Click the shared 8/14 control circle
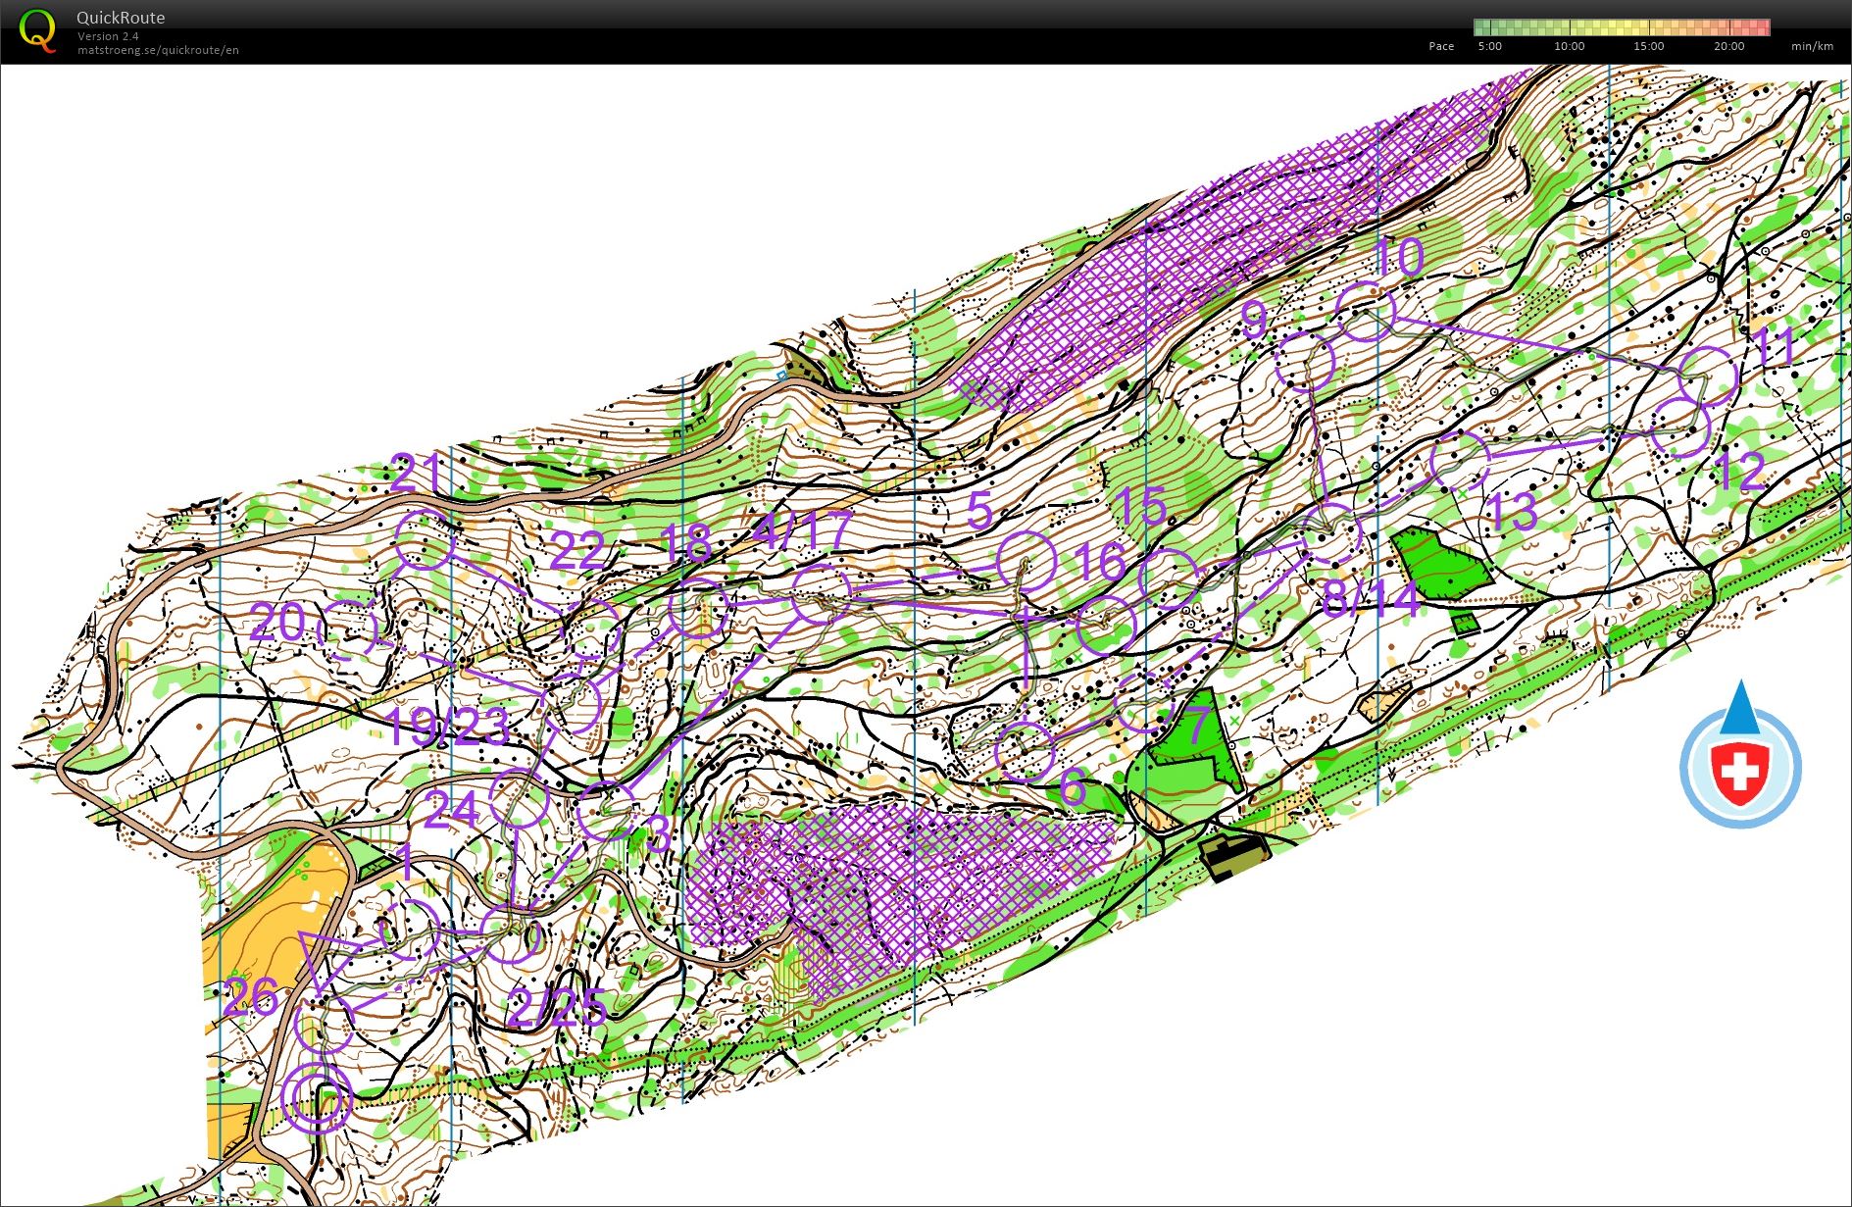This screenshot has width=1852, height=1207. click(x=1332, y=533)
